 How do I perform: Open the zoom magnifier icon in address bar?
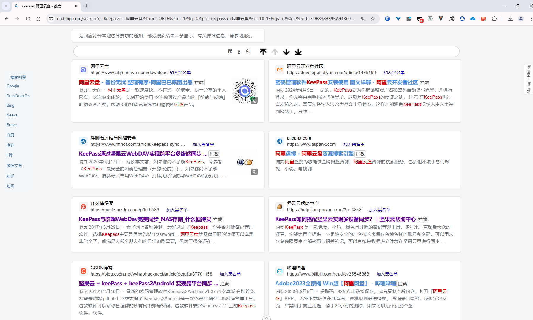coord(363,19)
